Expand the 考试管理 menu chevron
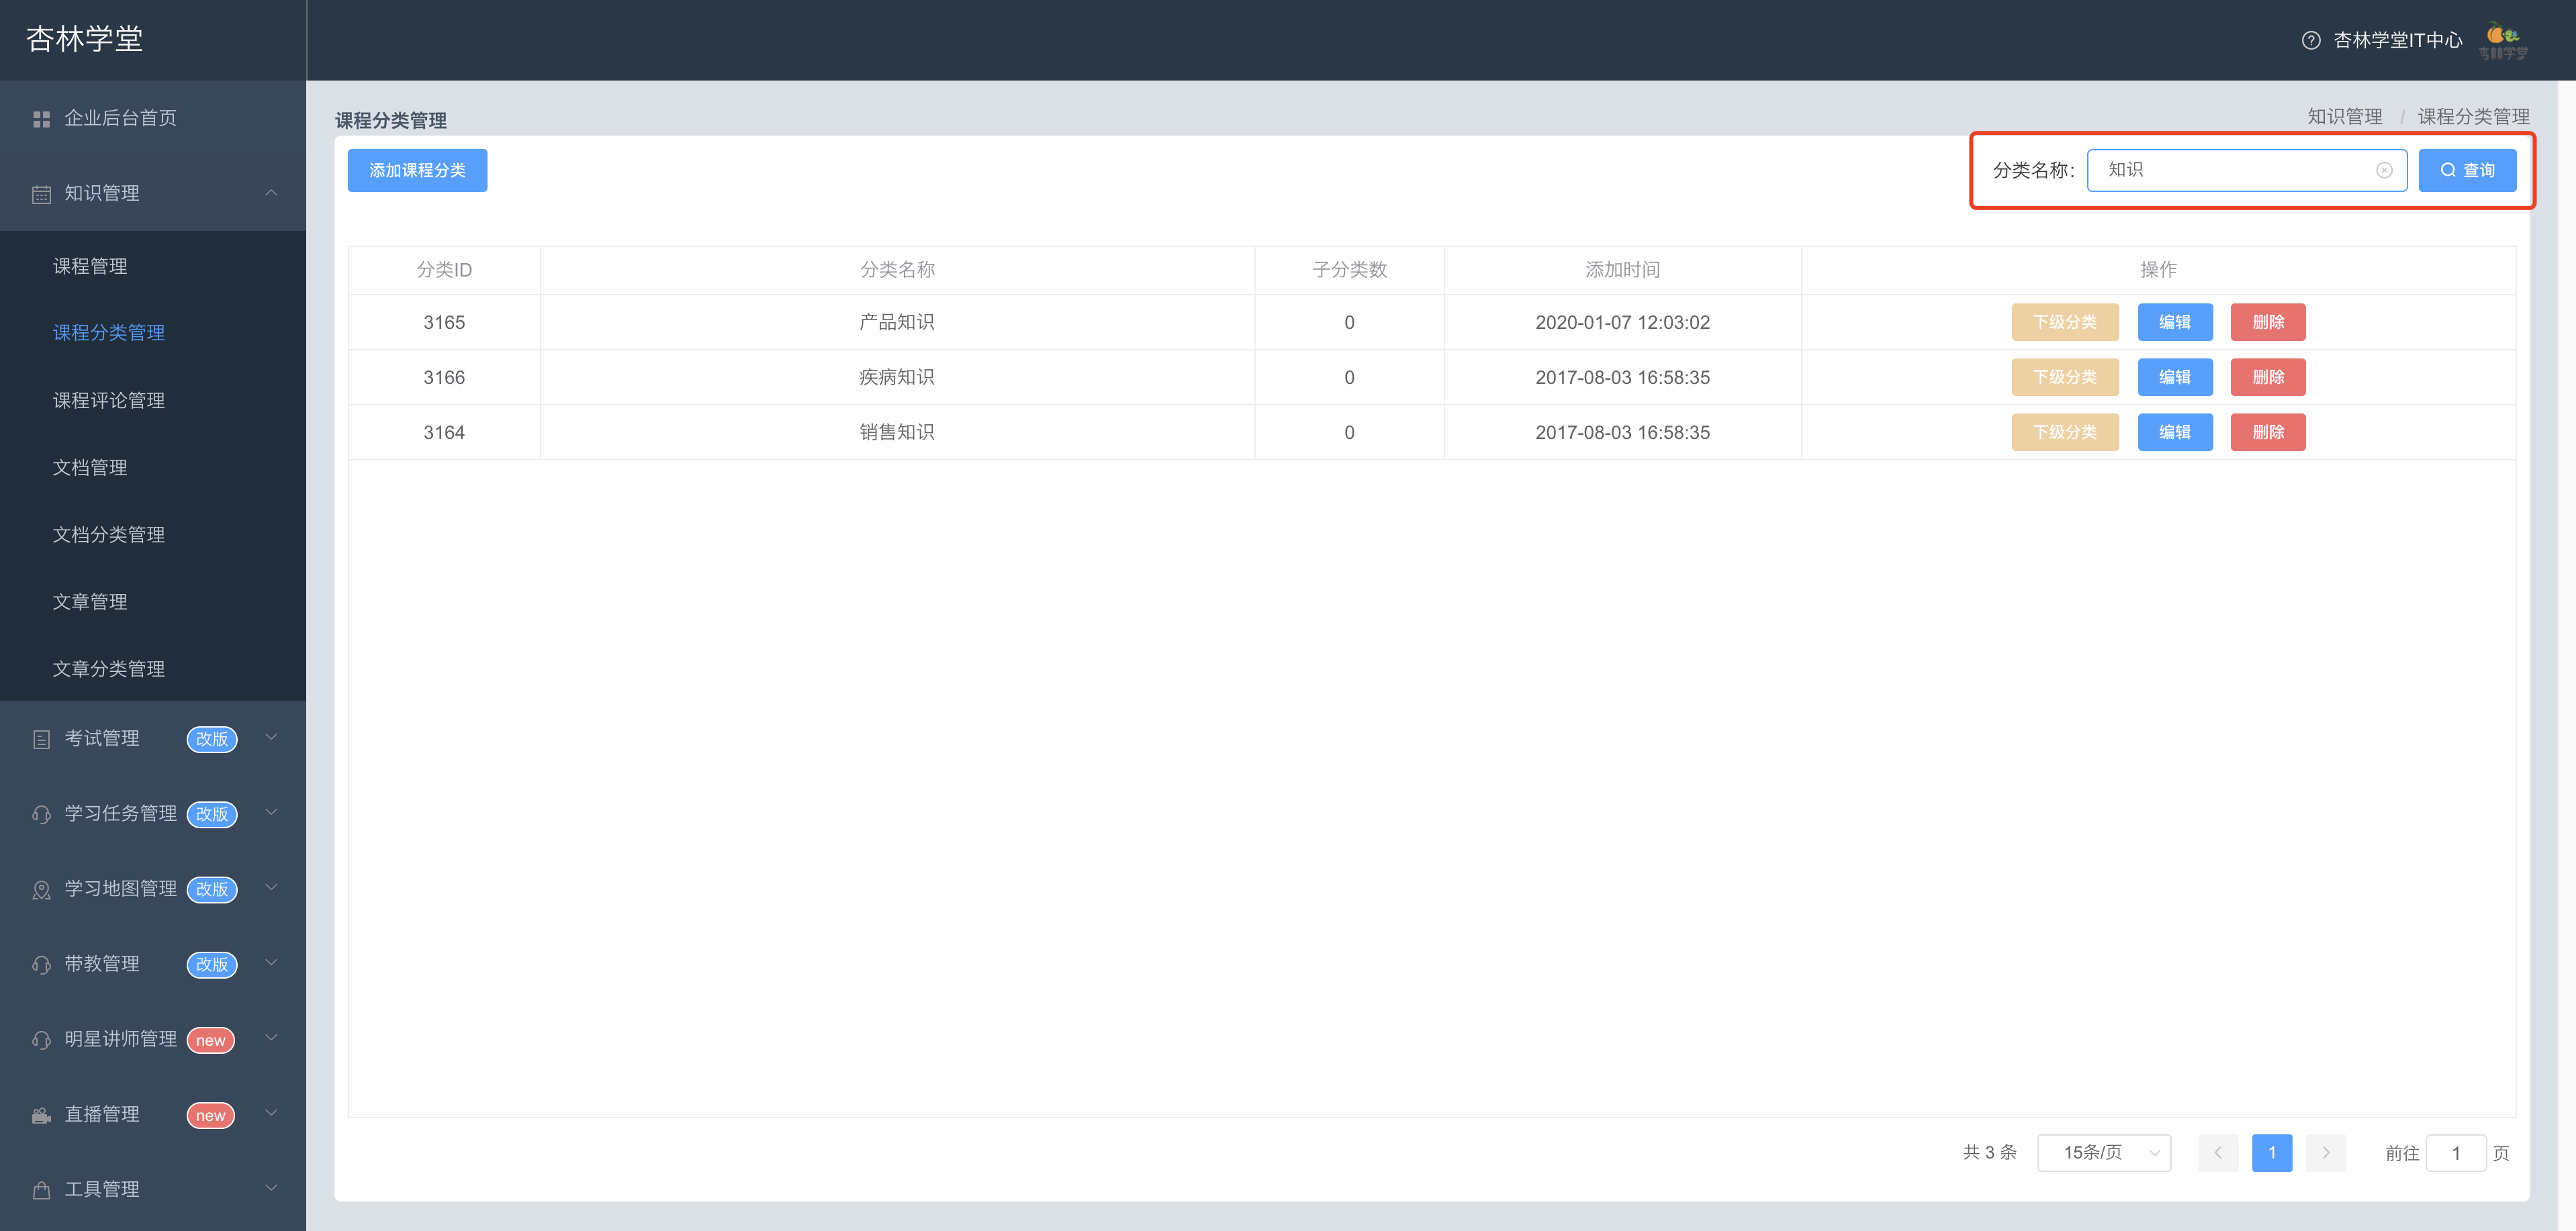The height and width of the screenshot is (1231, 2576). click(271, 738)
